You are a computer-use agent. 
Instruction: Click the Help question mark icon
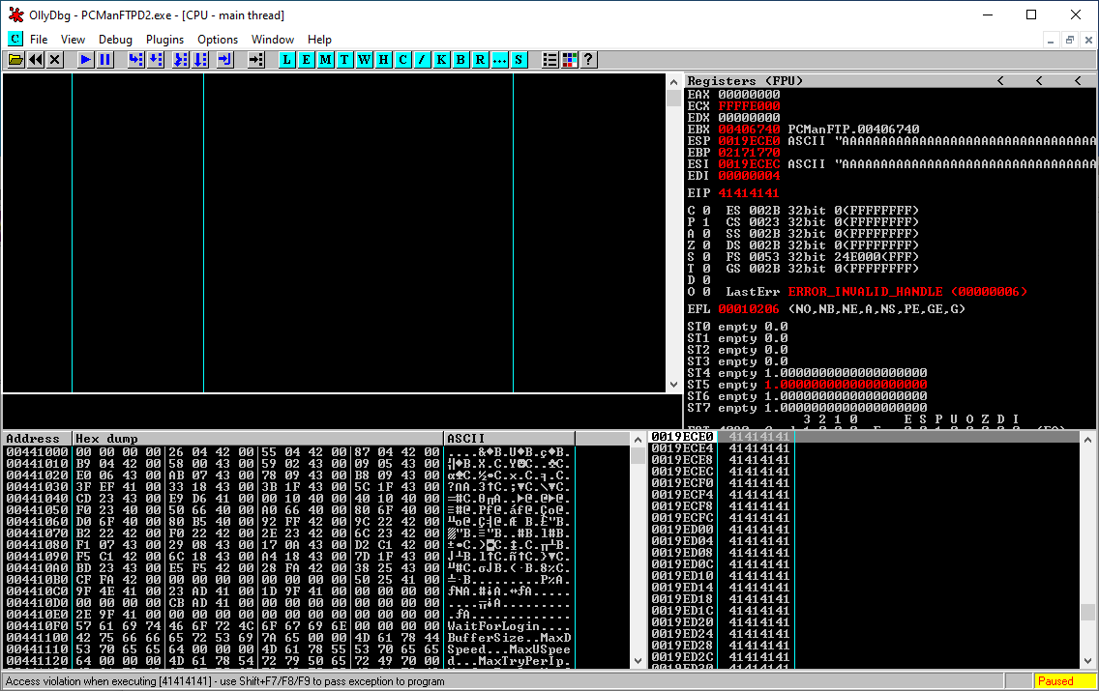tap(589, 60)
